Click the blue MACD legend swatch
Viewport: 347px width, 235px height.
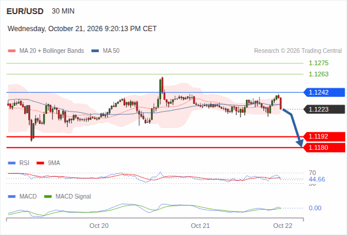coord(12,197)
